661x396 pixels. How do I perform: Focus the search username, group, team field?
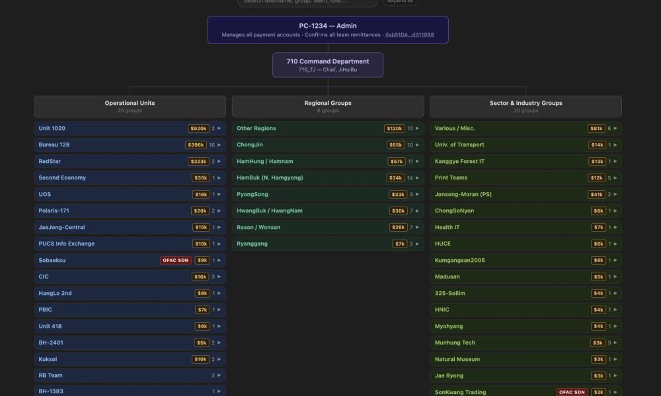pyautogui.click(x=307, y=2)
